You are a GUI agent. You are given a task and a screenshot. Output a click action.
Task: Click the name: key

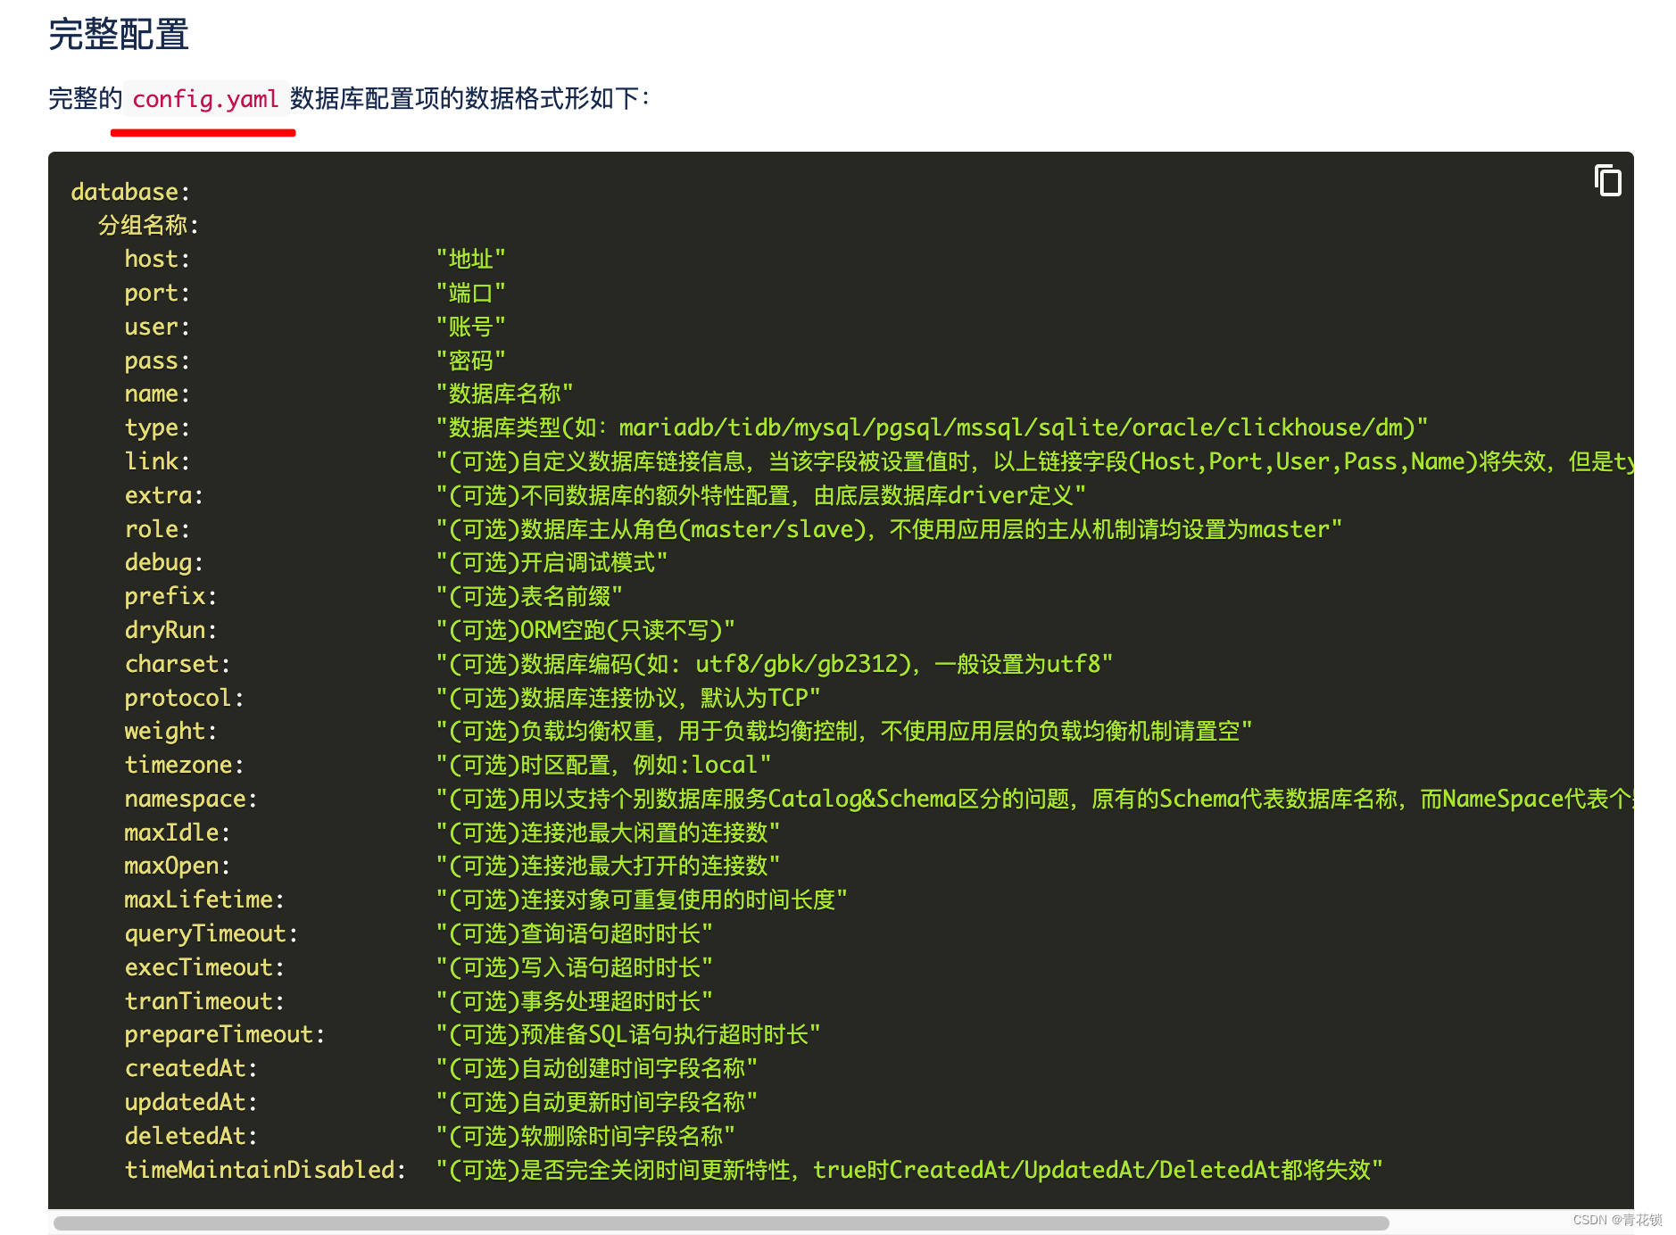157,394
